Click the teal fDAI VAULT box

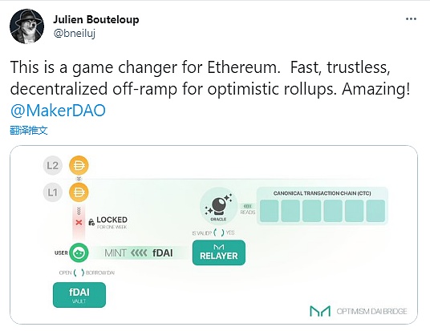click(x=79, y=295)
